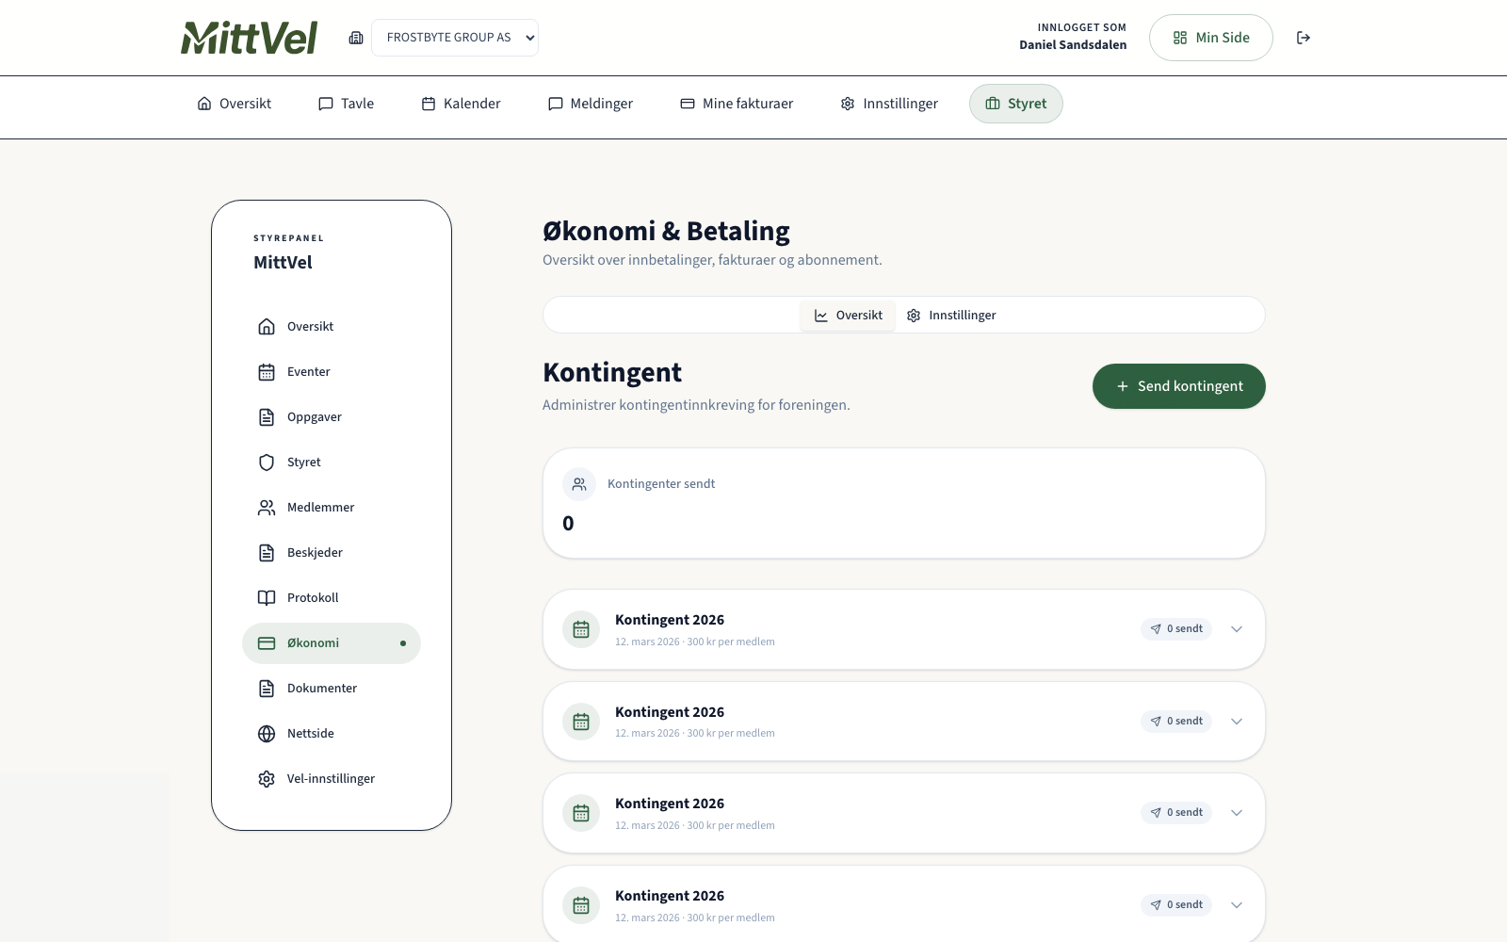Screen dimensions: 1507x942
Task: Open Medlemmer people icon in sidebar
Action: click(267, 508)
